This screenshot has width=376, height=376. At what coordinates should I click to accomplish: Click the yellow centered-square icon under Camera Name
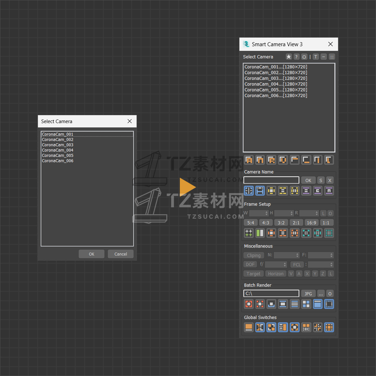[x=272, y=191]
